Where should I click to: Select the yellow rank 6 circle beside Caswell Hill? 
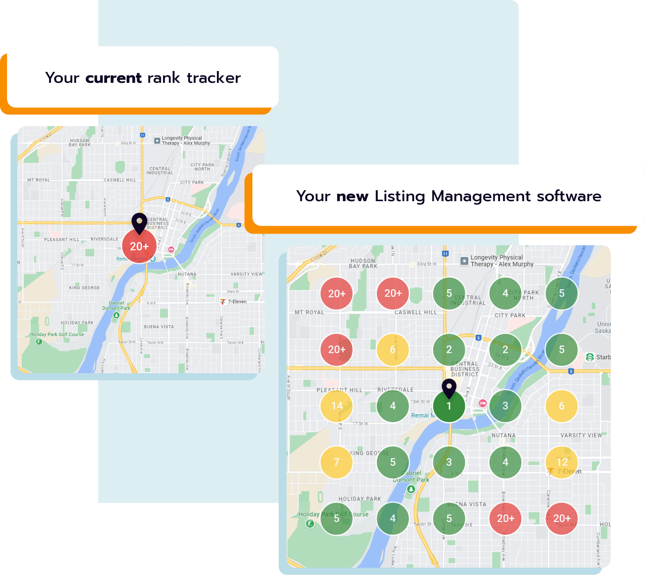click(x=393, y=349)
